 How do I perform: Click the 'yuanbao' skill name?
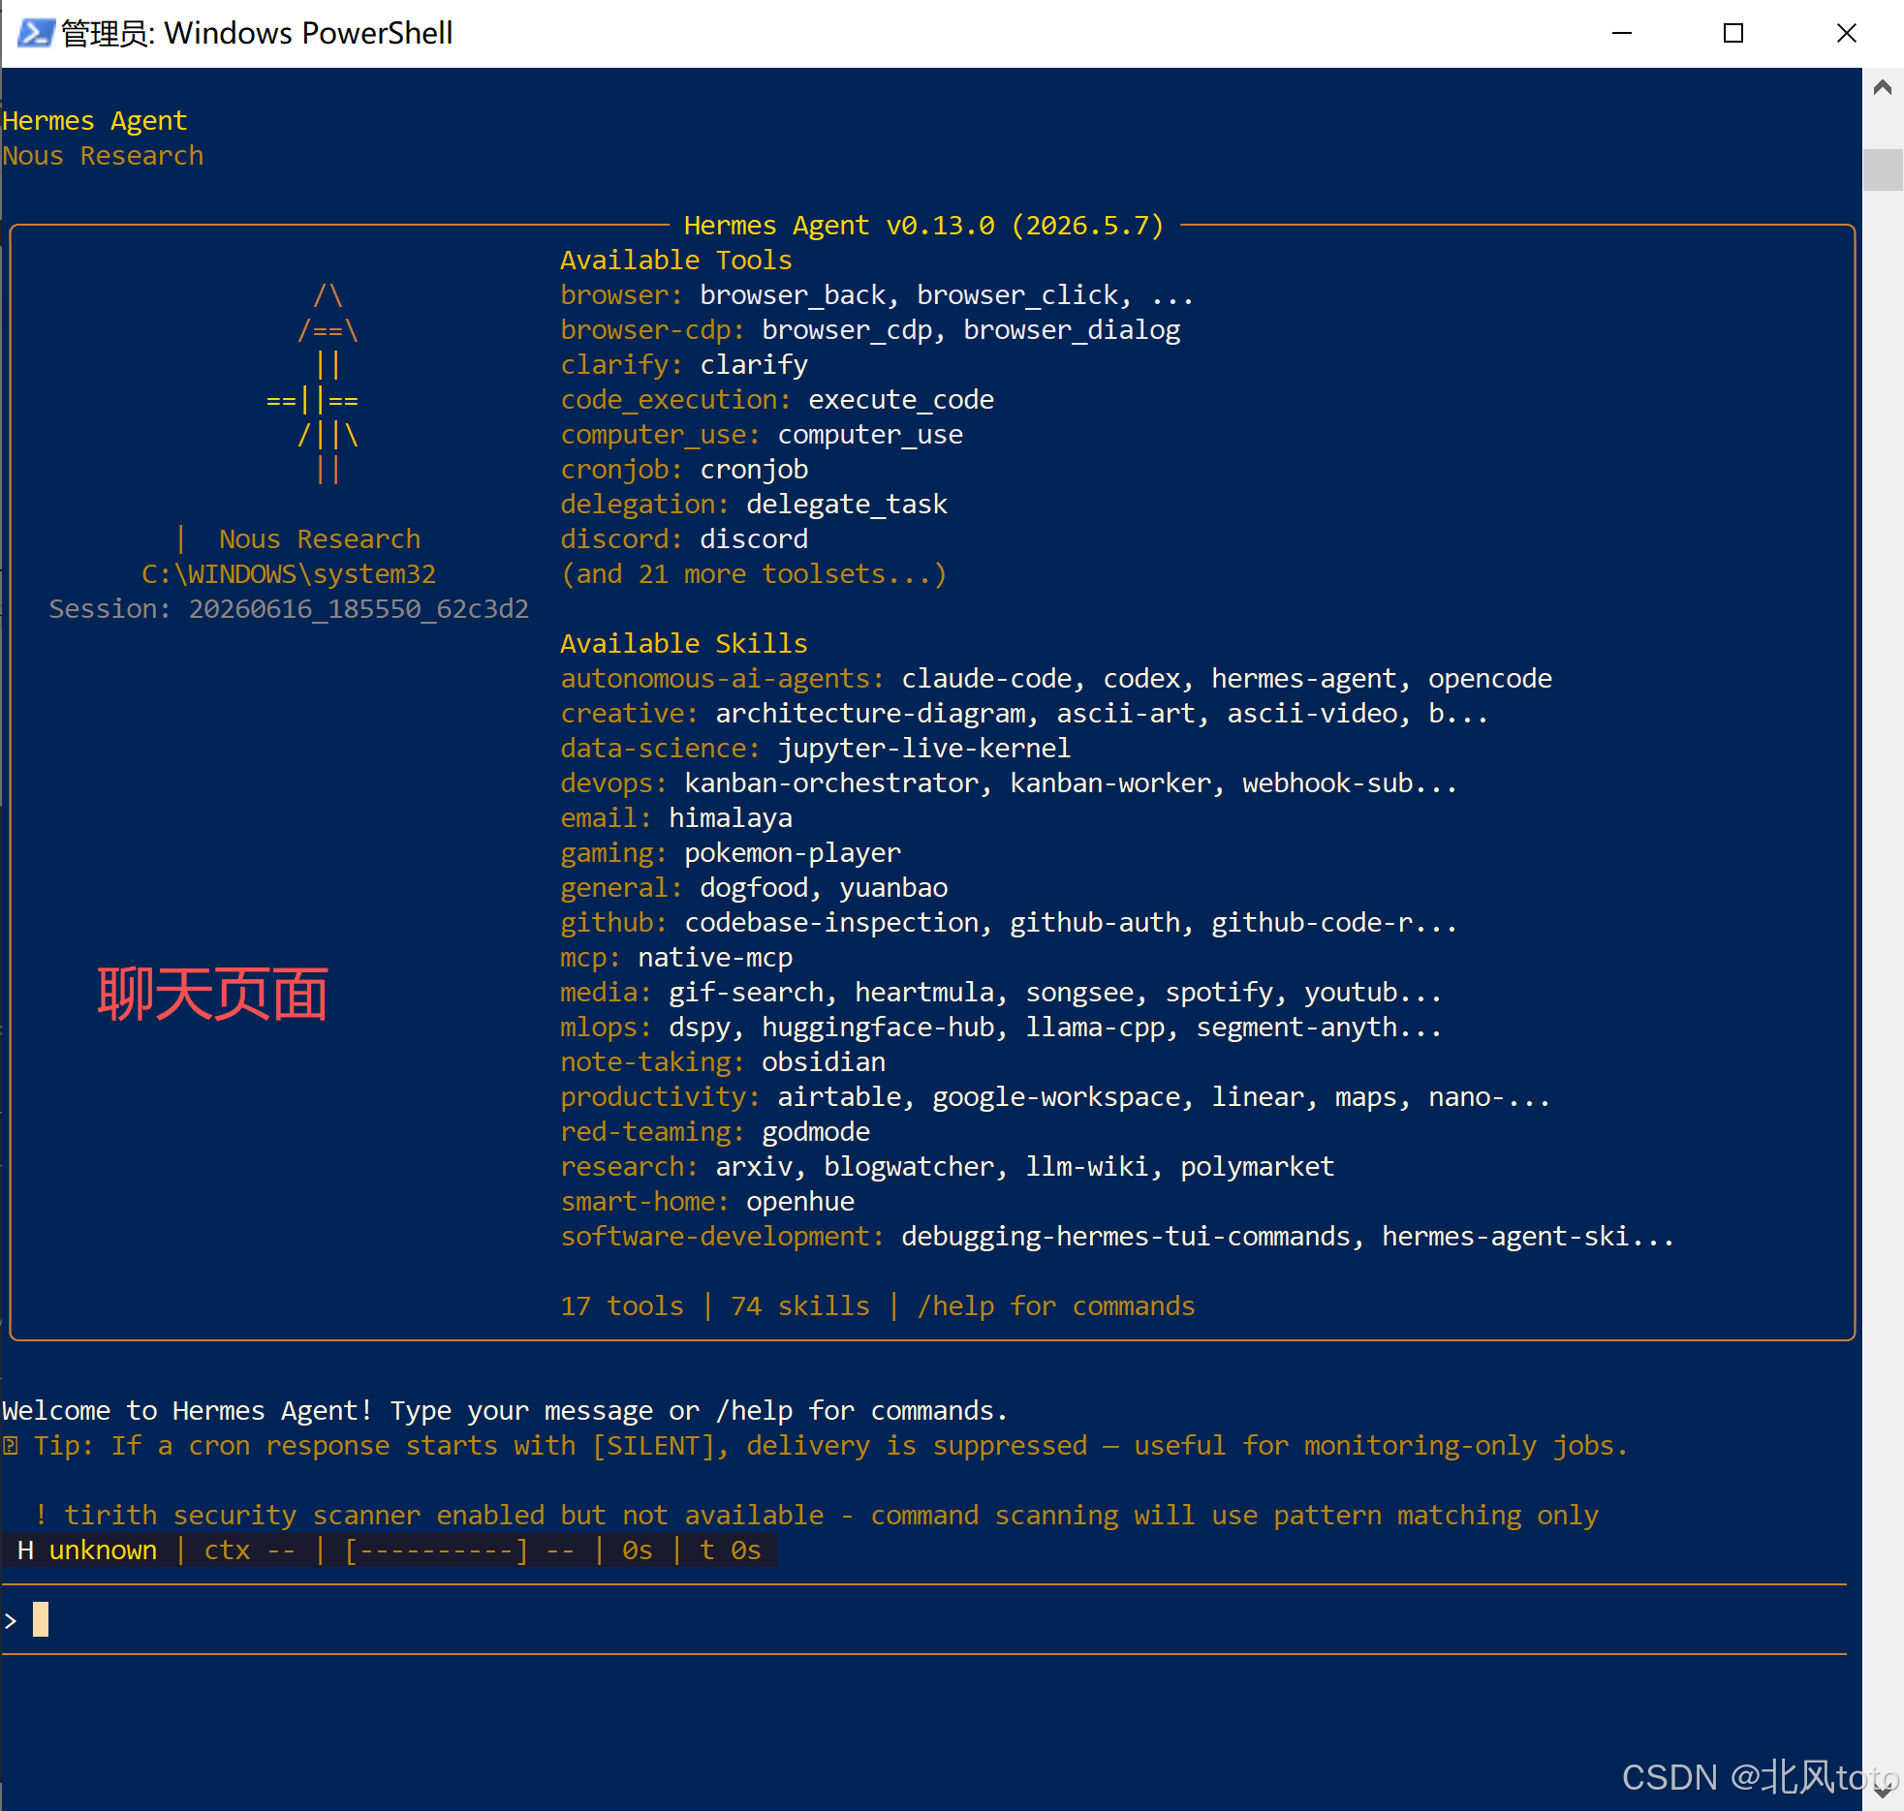click(893, 888)
